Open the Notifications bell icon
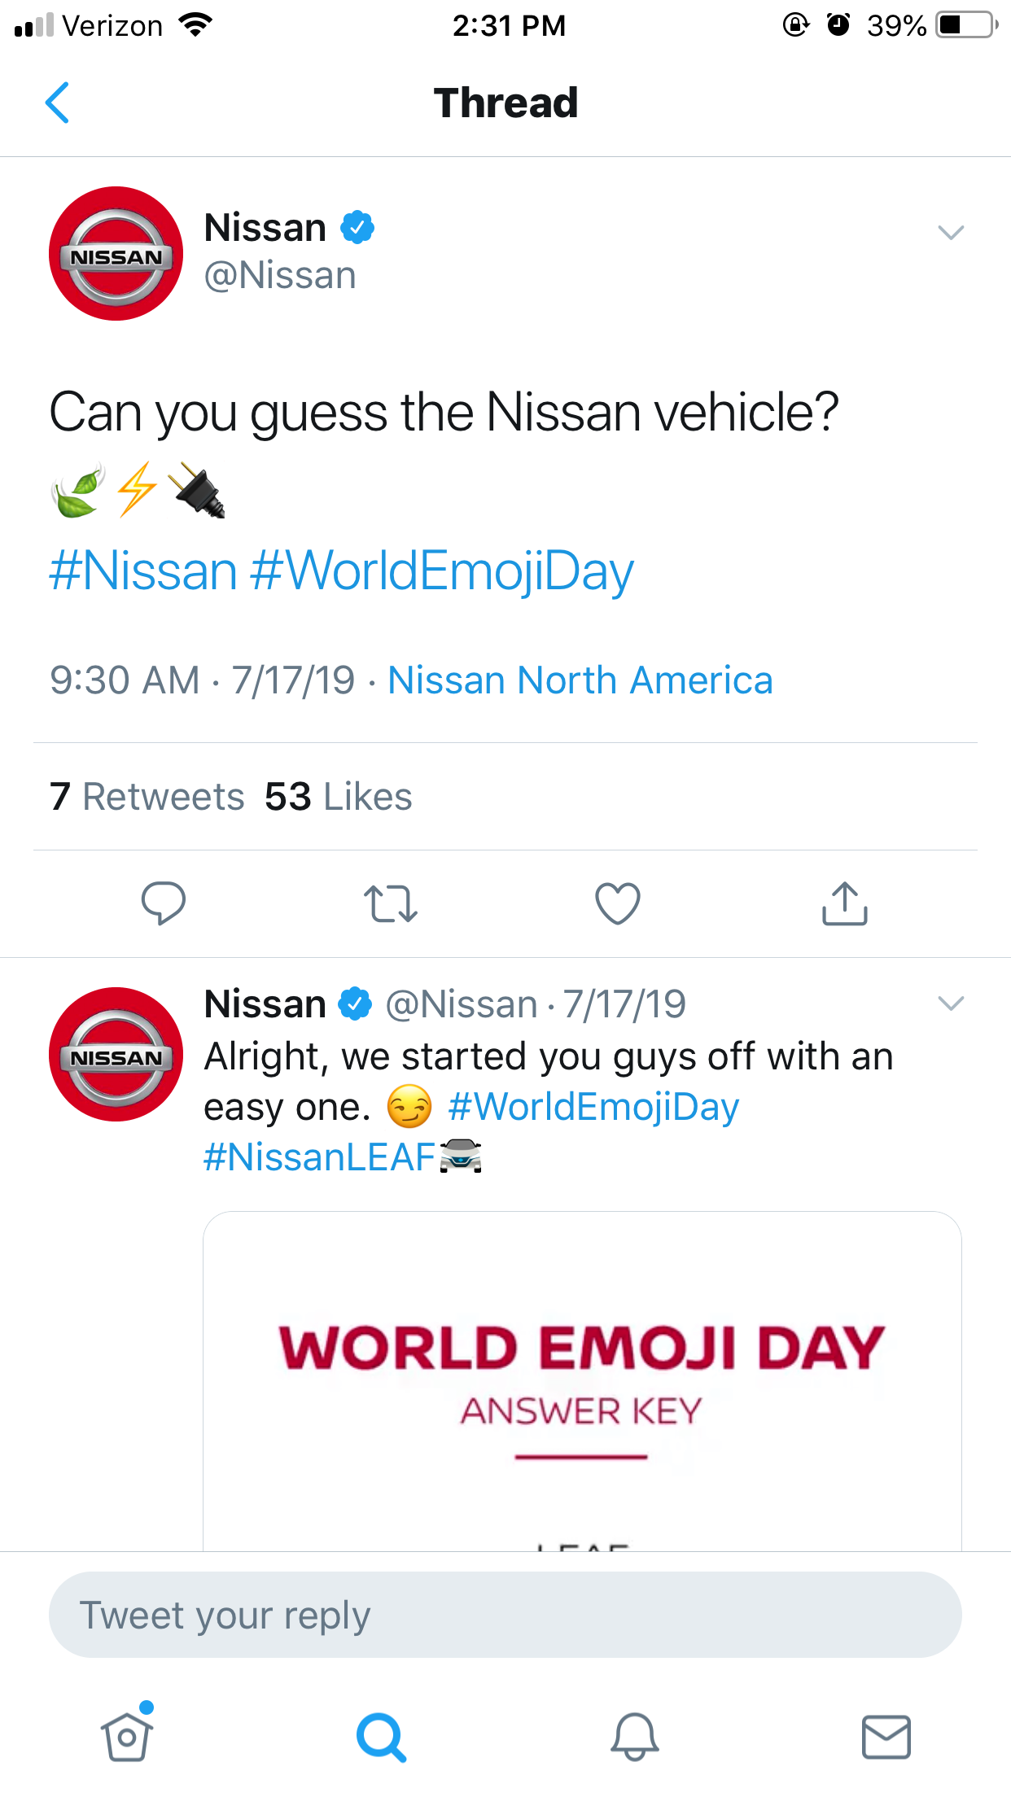1011x1797 pixels. [x=634, y=1737]
